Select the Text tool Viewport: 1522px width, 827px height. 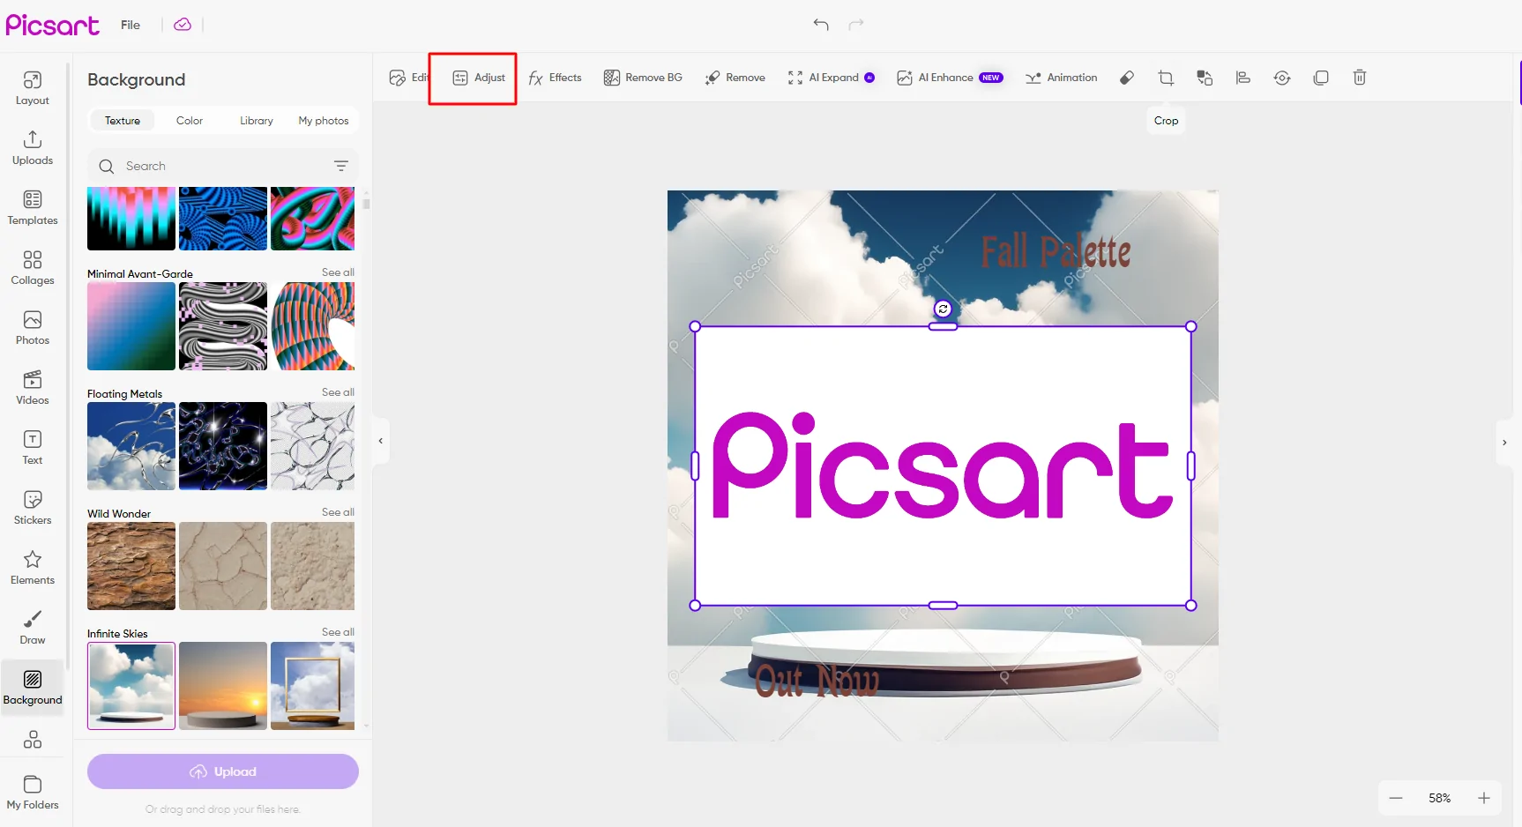point(33,448)
